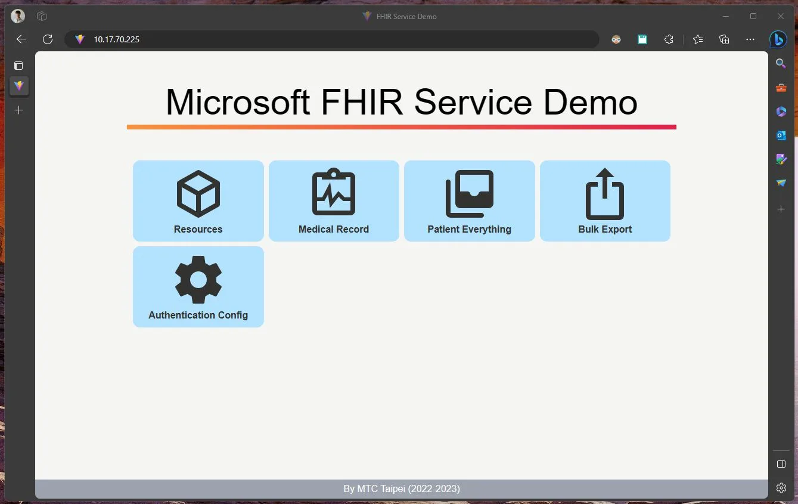Open the Medical Record heartbeat icon

click(x=333, y=192)
